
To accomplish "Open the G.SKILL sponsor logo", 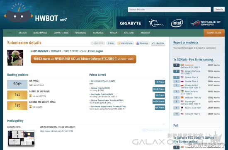I will coord(156,23).
